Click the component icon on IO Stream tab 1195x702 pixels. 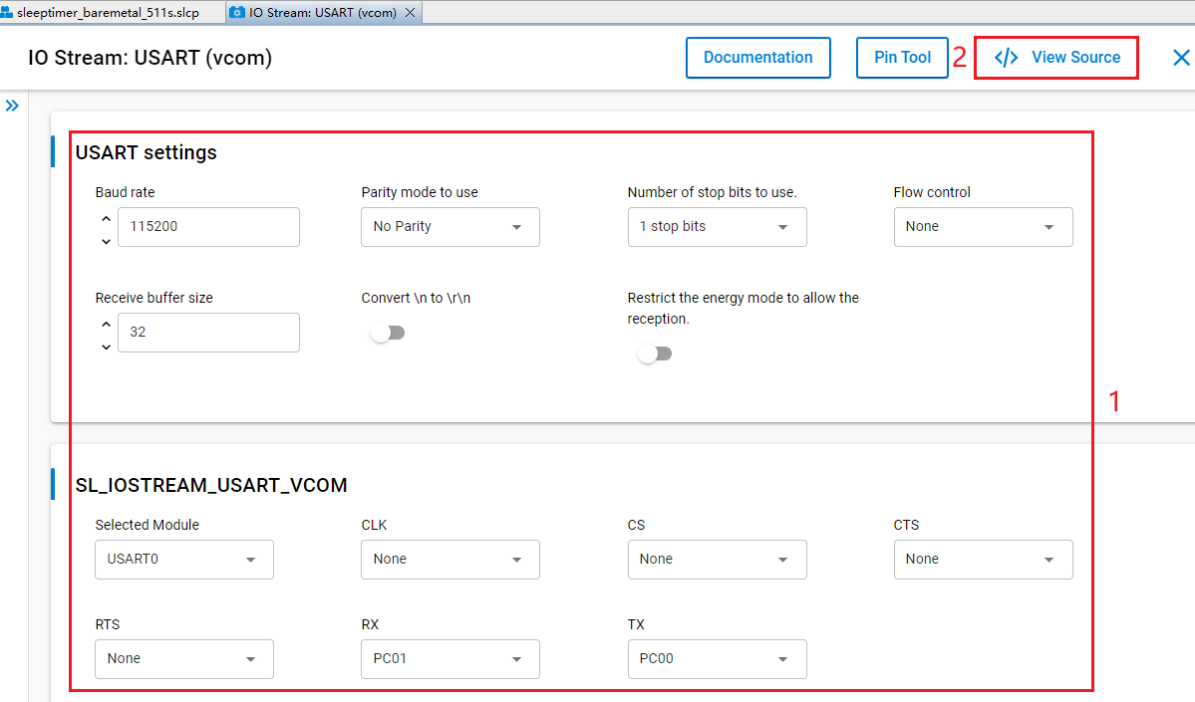coord(238,12)
